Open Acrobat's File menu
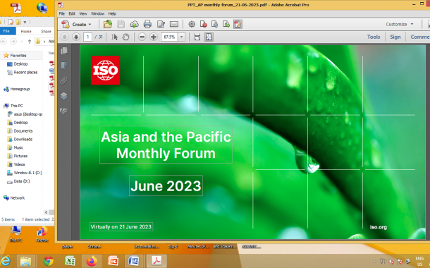This screenshot has width=430, height=268. coord(62,13)
